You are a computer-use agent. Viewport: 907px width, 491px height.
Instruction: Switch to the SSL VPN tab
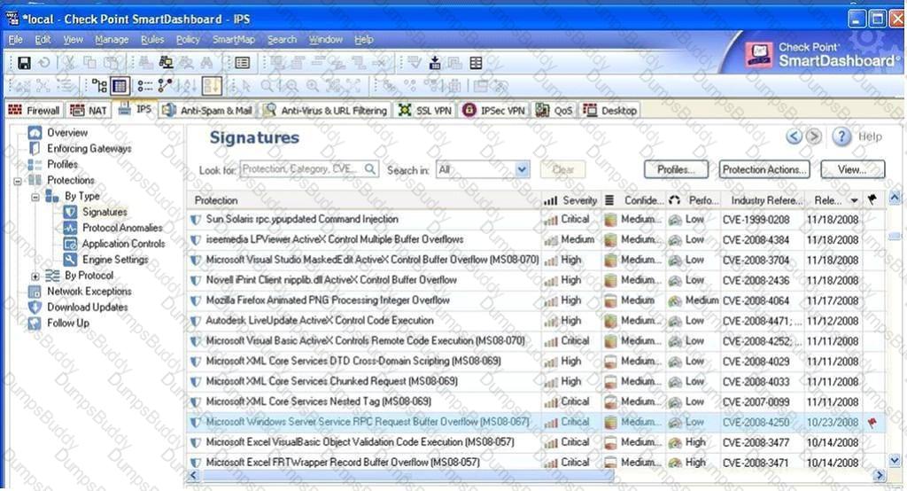(425, 110)
